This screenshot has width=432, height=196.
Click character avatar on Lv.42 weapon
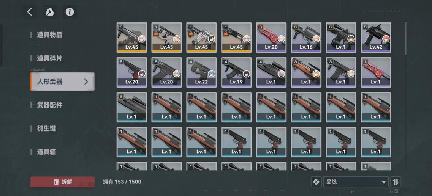[x=386, y=39]
